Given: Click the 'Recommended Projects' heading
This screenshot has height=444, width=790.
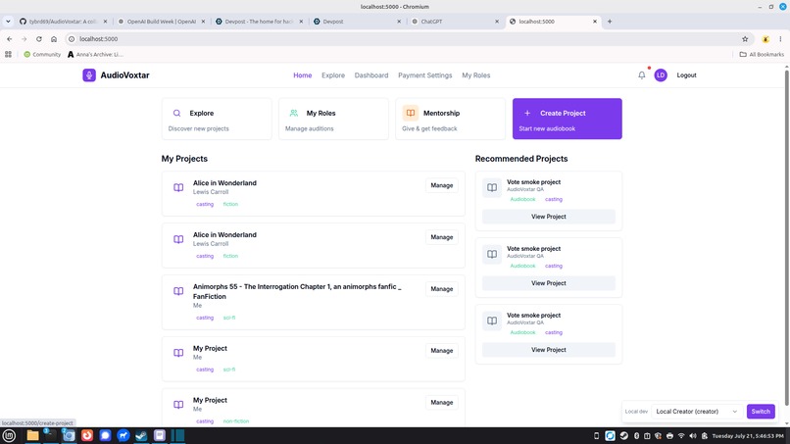Looking at the screenshot, I should (521, 158).
